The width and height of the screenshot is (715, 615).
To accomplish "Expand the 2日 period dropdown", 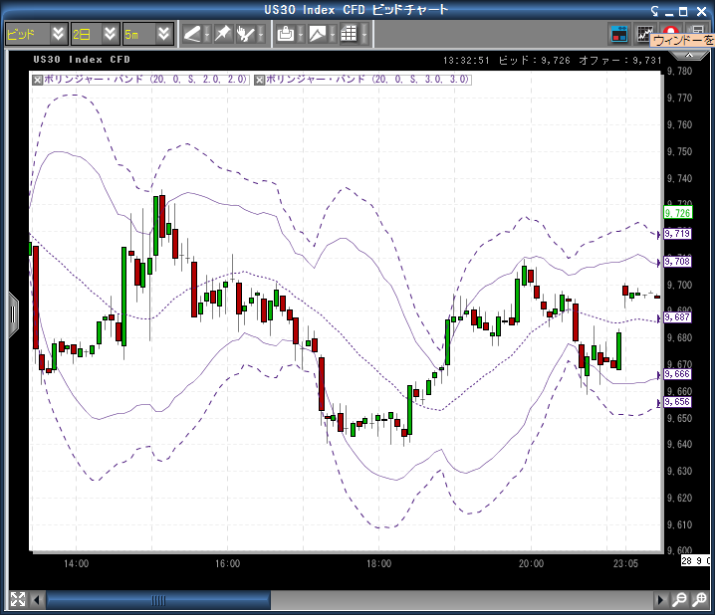I will (x=111, y=34).
